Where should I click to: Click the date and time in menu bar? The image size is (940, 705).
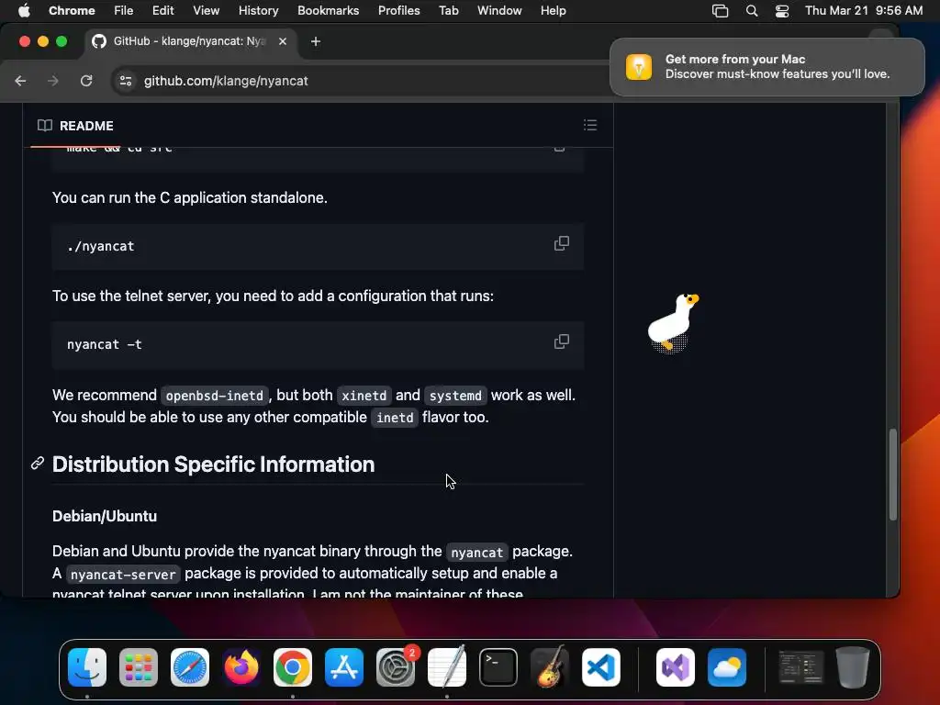tap(864, 10)
